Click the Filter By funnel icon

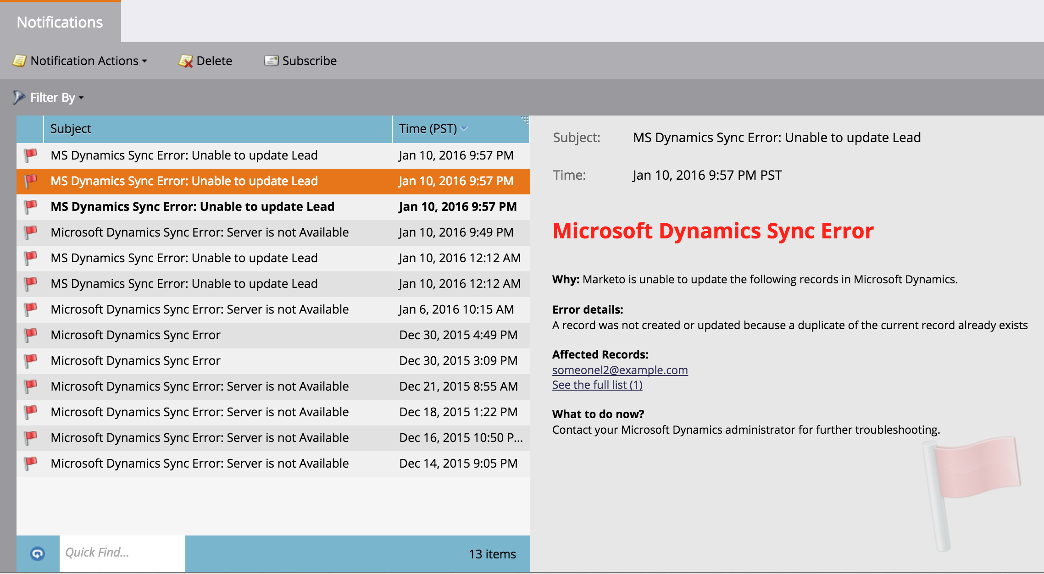pyautogui.click(x=18, y=97)
